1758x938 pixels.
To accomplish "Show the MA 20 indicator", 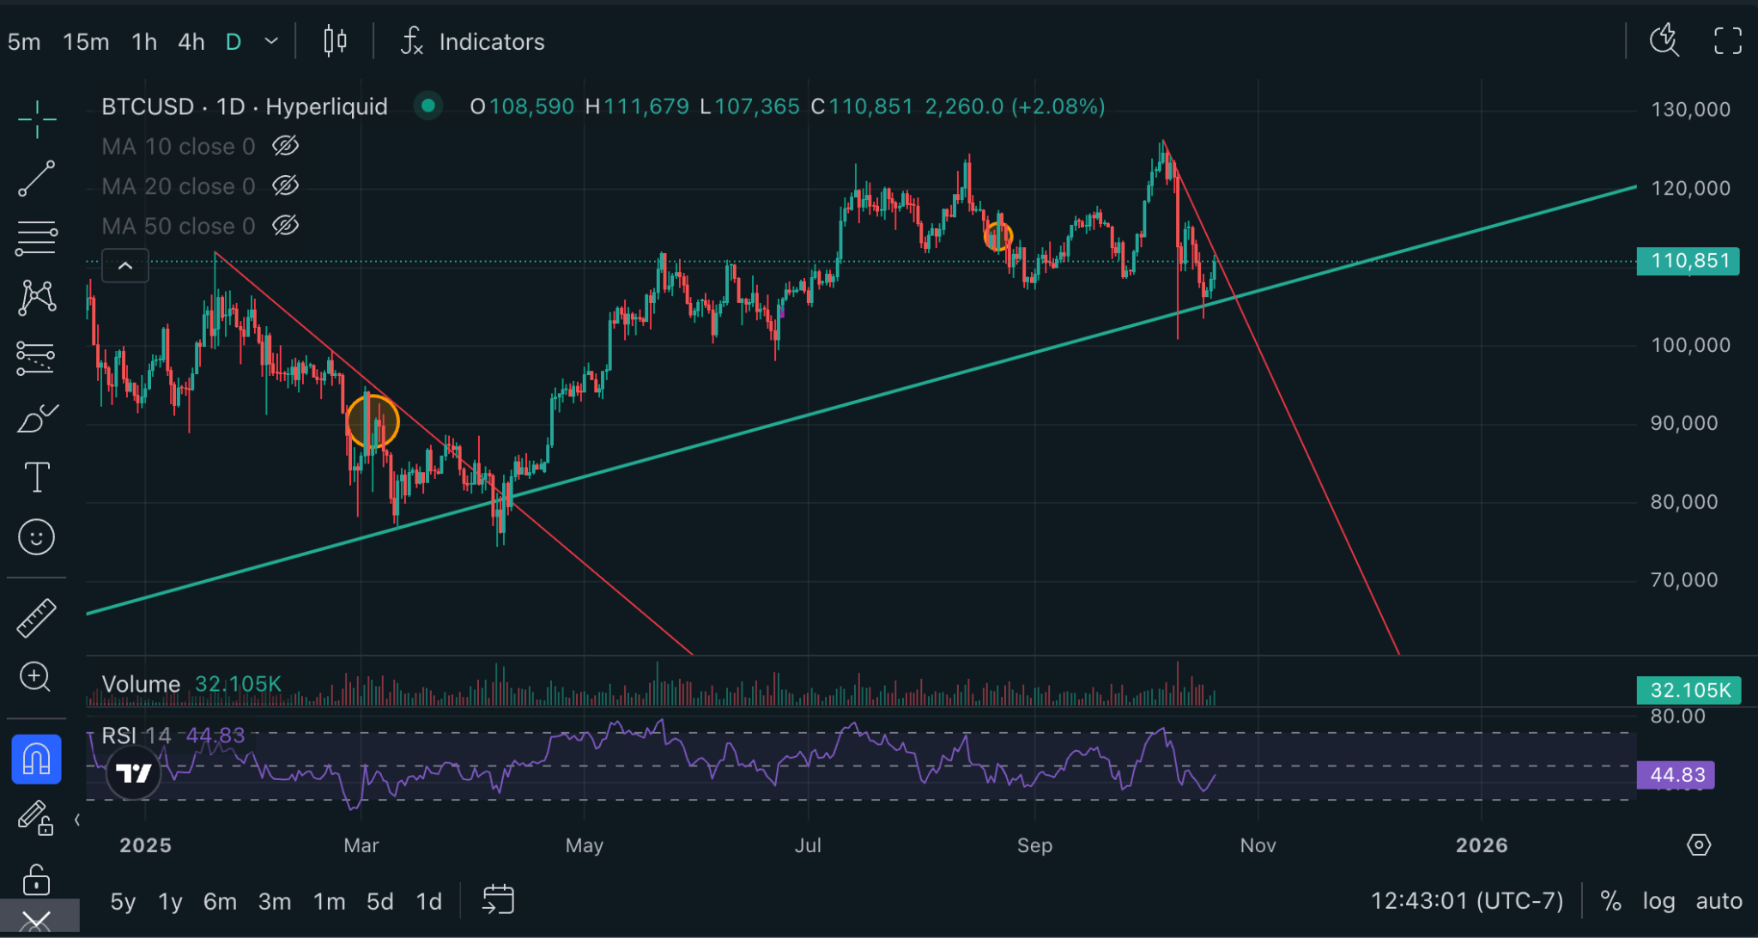I will pyautogui.click(x=286, y=185).
